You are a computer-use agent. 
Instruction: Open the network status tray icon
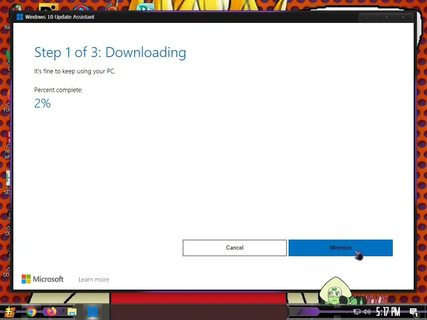tap(357, 312)
